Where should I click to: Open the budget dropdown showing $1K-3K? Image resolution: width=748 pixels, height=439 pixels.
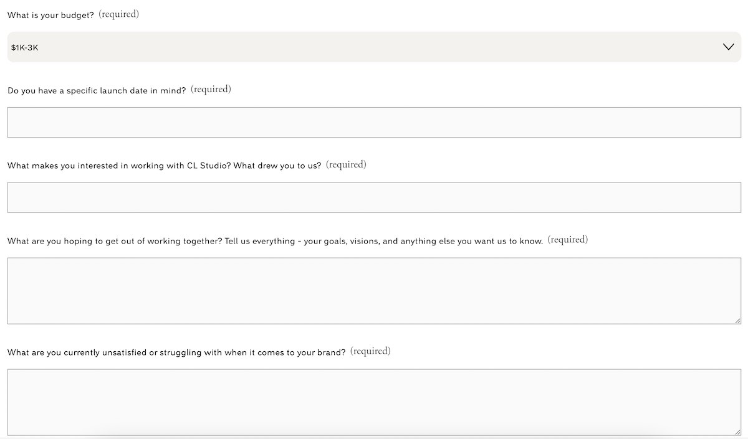(374, 47)
